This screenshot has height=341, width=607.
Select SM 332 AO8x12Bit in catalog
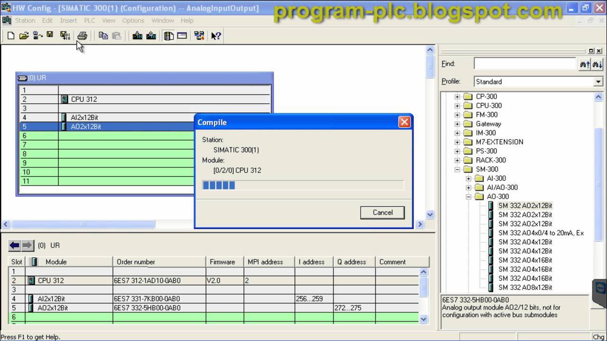tap(525, 287)
